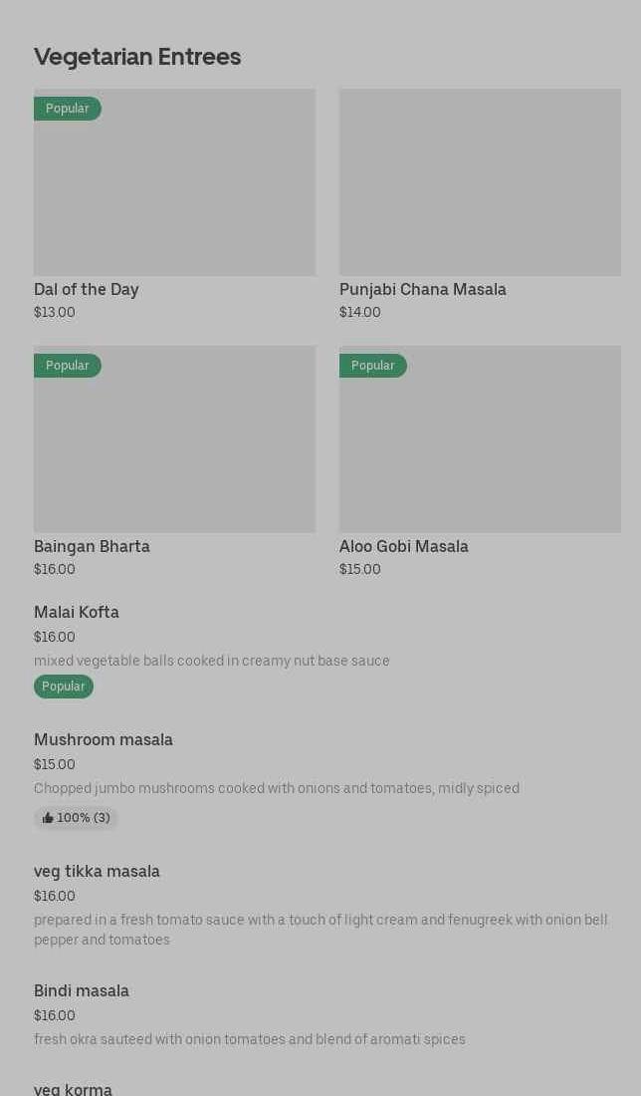Screen dimensions: 641x1096
Task: Open the Dal of the Day photo
Action: 174,182
